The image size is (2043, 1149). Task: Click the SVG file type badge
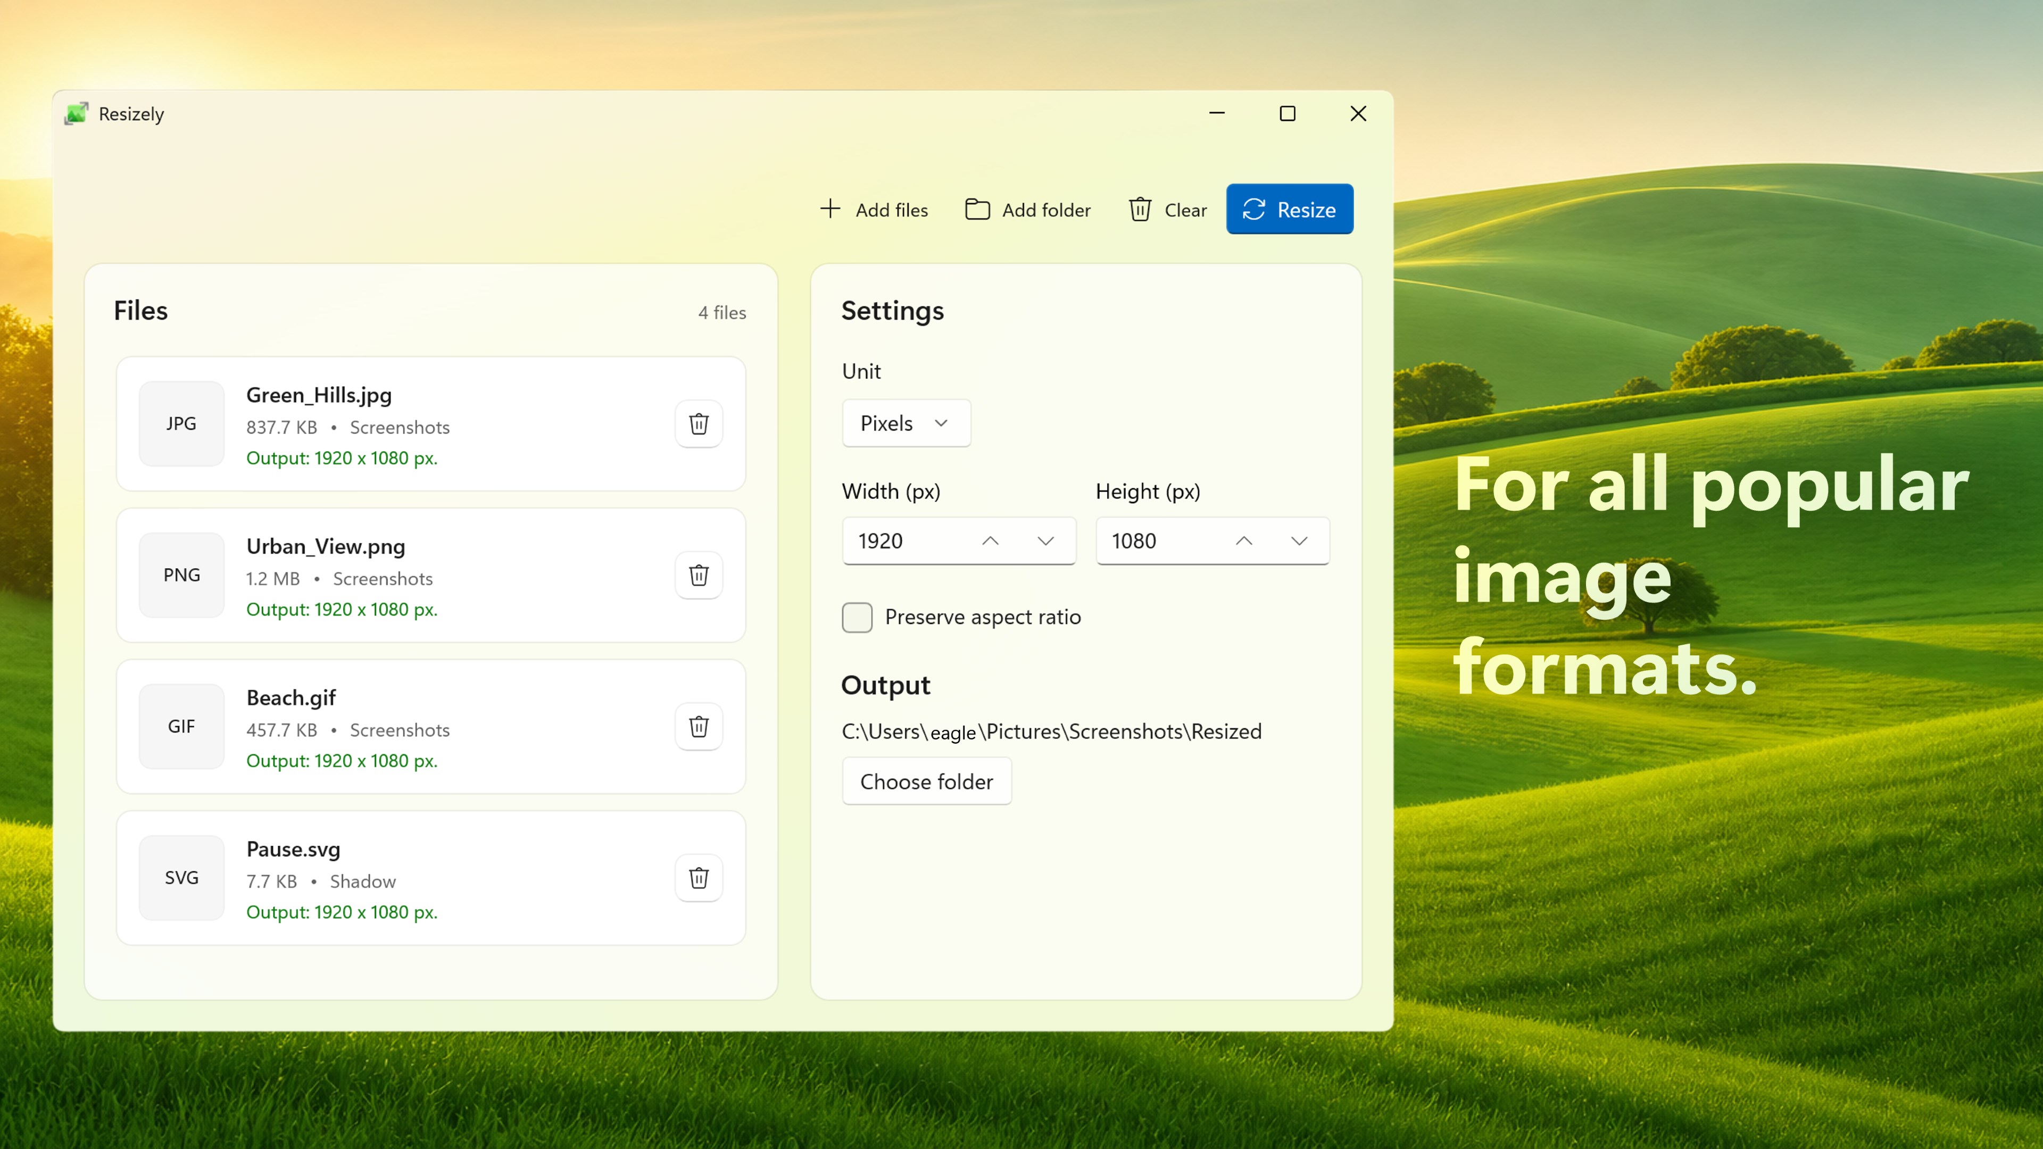(181, 878)
